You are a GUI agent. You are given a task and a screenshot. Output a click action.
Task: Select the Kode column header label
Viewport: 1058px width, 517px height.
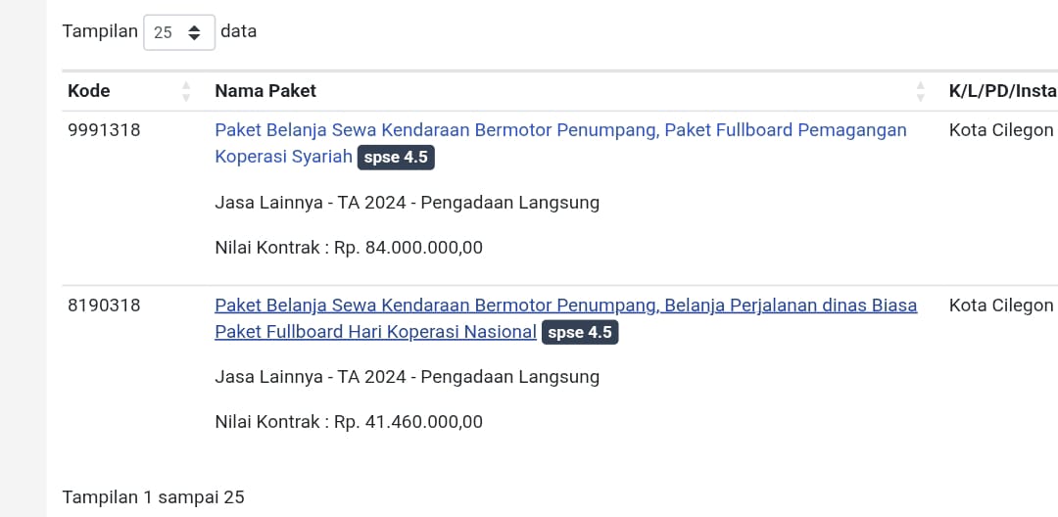(x=89, y=91)
